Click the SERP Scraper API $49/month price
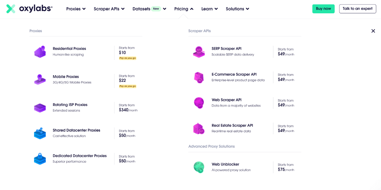 click(286, 54)
